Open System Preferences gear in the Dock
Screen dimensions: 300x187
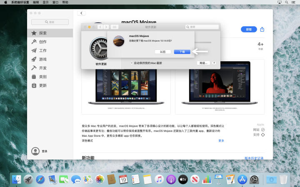point(254,180)
